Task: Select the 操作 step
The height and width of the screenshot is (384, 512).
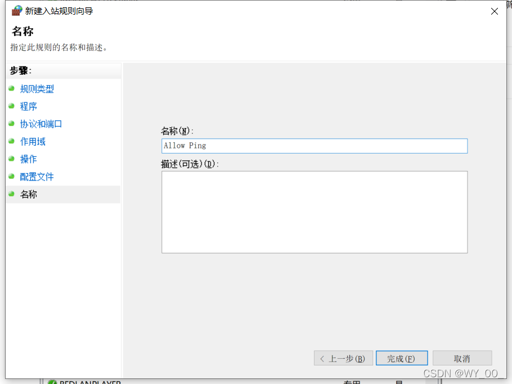Action: pyautogui.click(x=28, y=159)
